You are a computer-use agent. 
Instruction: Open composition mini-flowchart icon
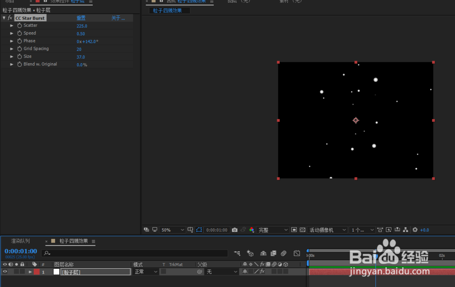coord(237,253)
